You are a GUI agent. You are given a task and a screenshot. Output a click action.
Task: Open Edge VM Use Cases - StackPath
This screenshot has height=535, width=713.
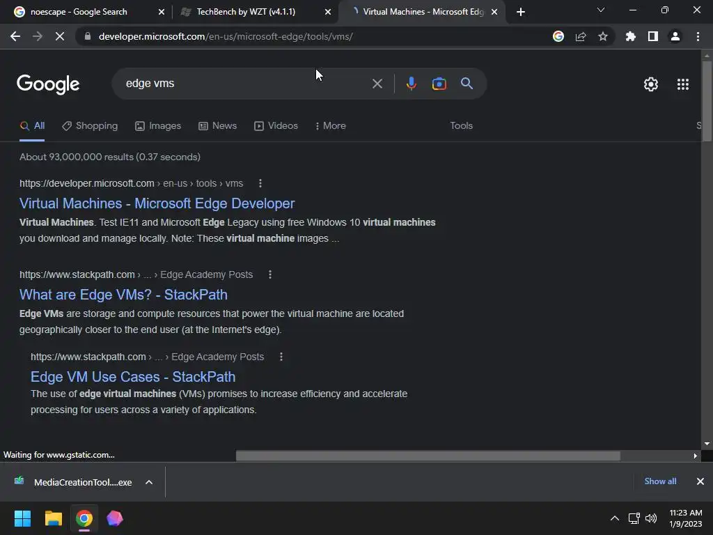pos(133,377)
